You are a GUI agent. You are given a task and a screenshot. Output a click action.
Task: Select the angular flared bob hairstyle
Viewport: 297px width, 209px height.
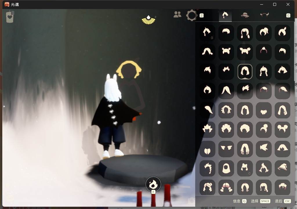pos(282,71)
